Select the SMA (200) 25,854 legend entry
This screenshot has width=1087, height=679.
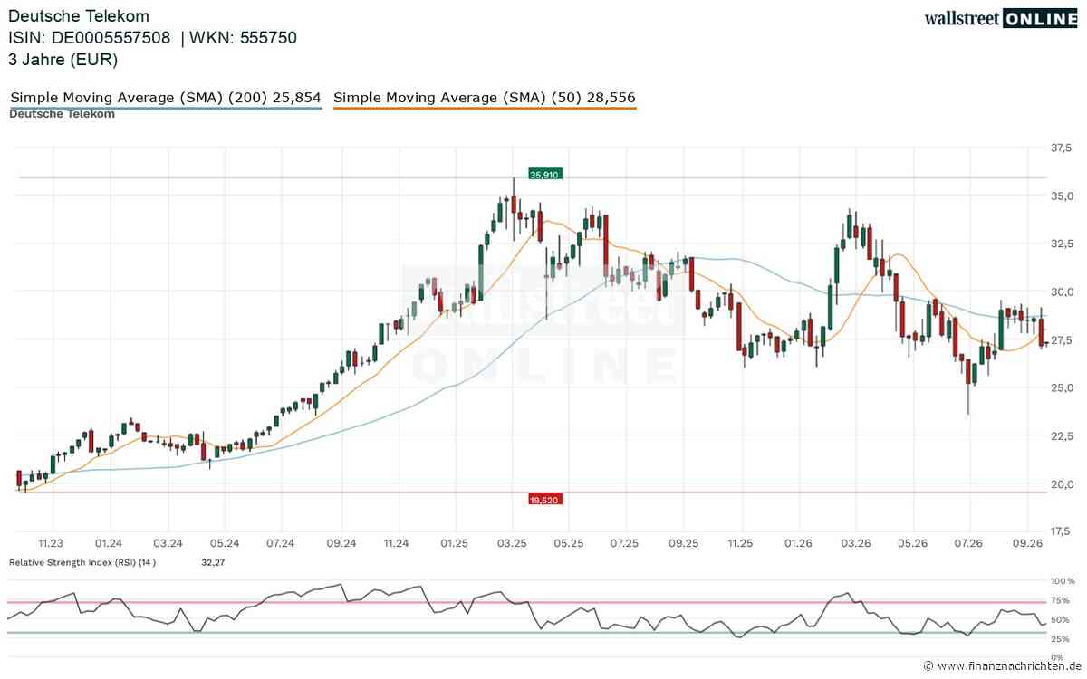point(166,97)
